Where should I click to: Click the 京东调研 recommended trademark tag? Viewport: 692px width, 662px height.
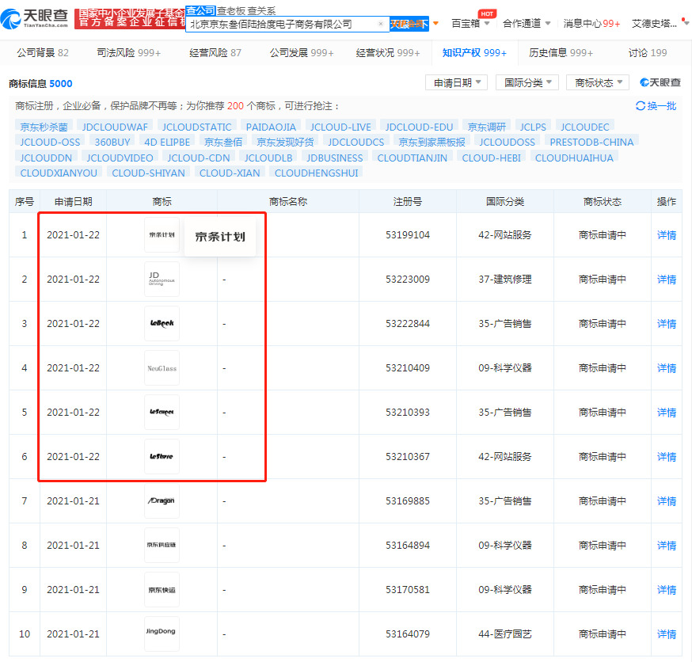click(486, 127)
